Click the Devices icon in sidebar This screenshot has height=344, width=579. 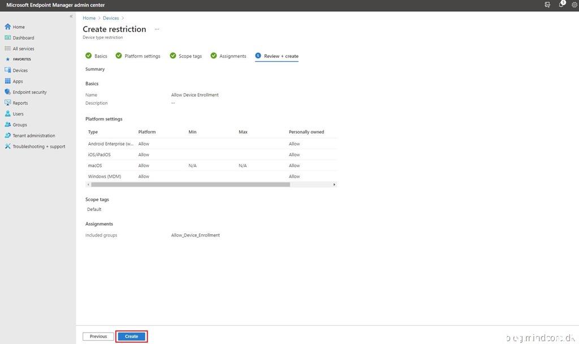(x=8, y=70)
